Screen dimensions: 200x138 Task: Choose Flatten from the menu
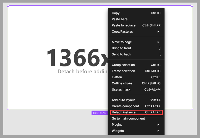136,77
